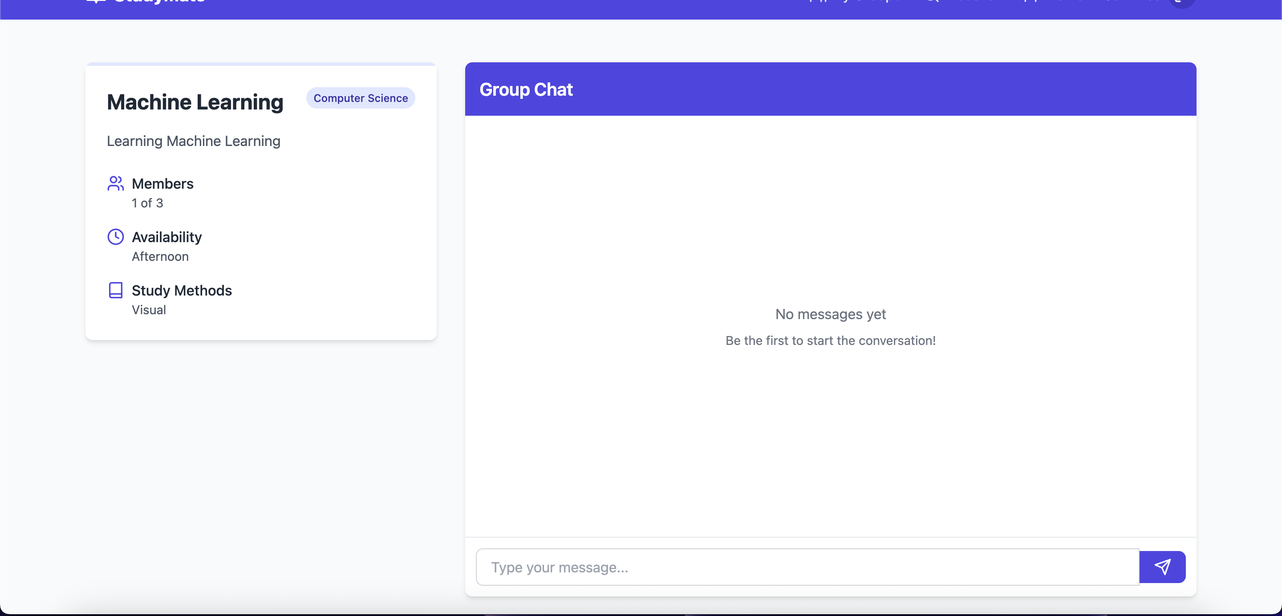Click the Afternoon availability value
The width and height of the screenshot is (1282, 616).
[160, 256]
